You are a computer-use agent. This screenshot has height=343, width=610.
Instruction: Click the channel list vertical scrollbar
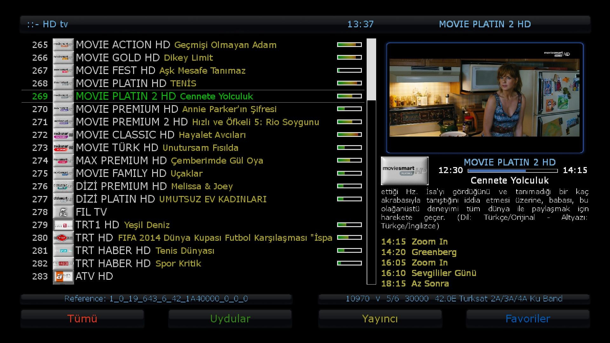371,161
